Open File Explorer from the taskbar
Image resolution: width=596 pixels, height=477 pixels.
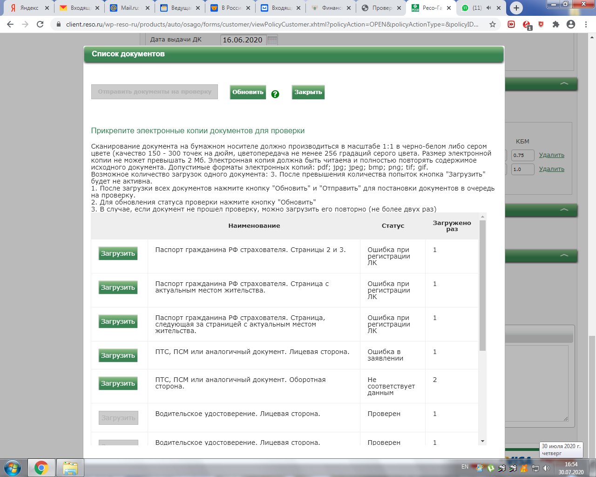(x=70, y=468)
